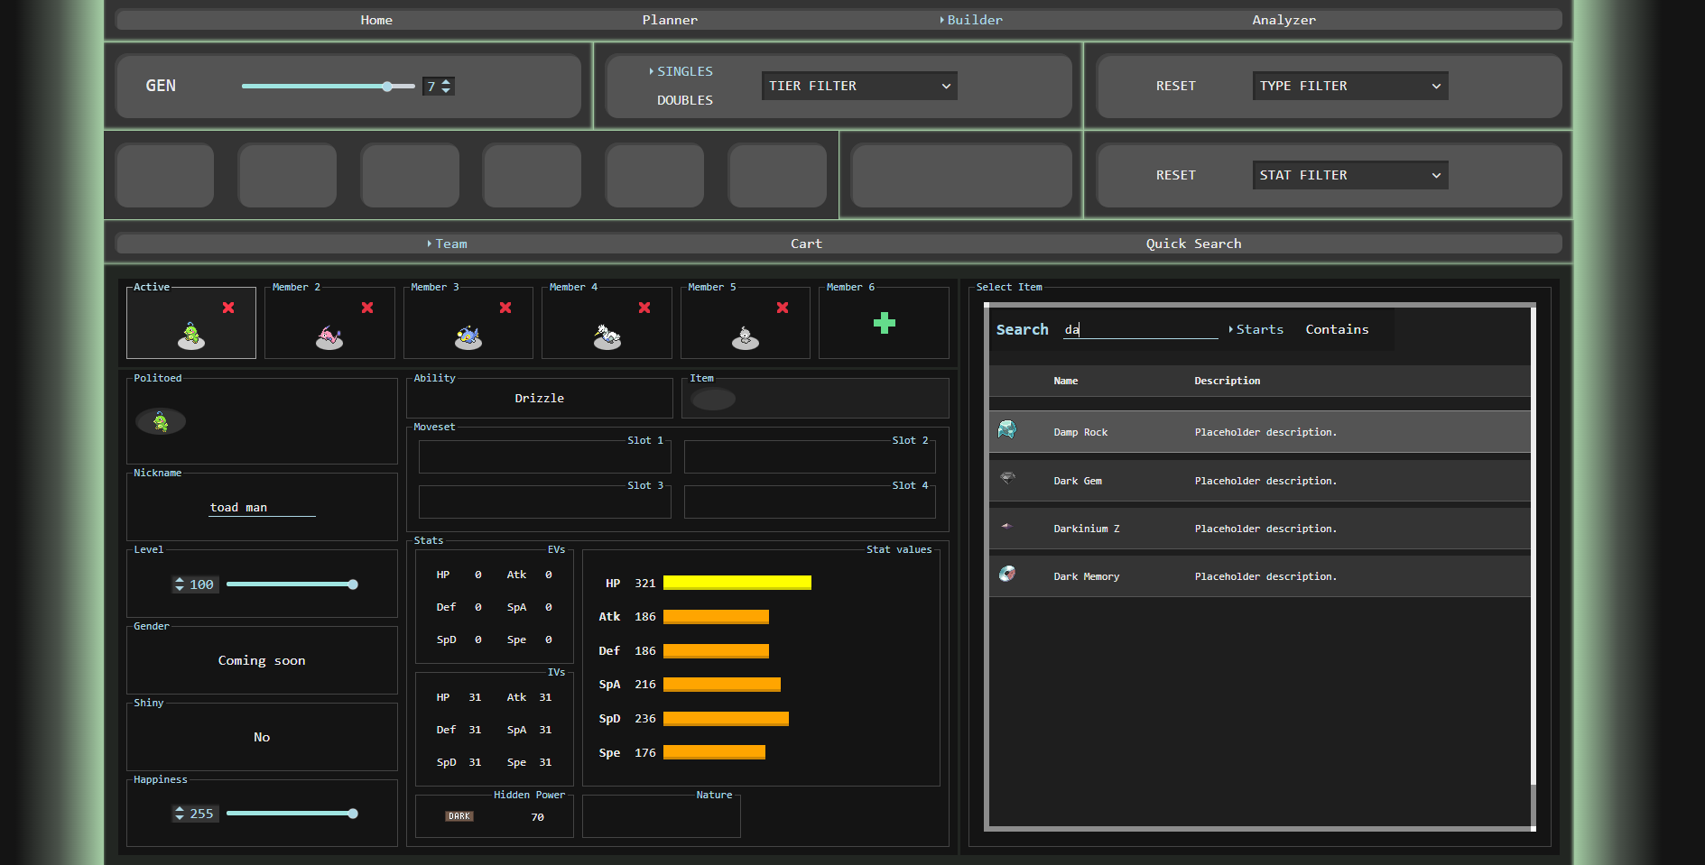The height and width of the screenshot is (865, 1705).
Task: Remove Member 5 with the red X
Action: (x=783, y=308)
